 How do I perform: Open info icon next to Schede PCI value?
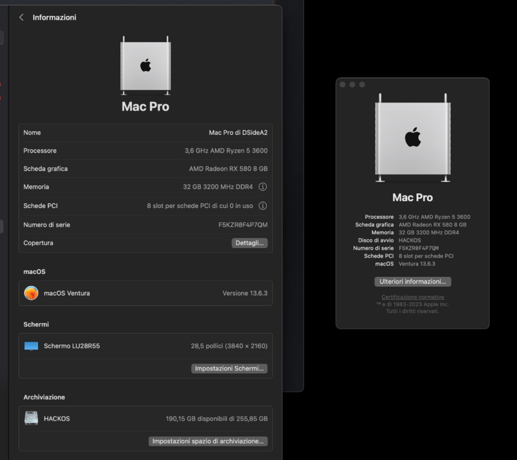pos(262,206)
